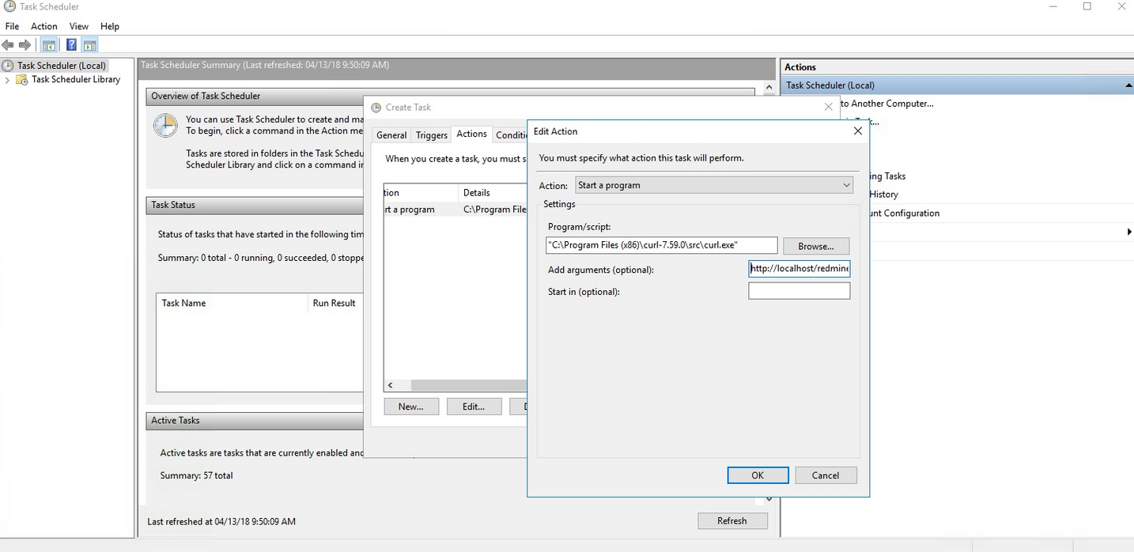The width and height of the screenshot is (1134, 552).
Task: Switch to the Triggers tab
Action: (432, 135)
